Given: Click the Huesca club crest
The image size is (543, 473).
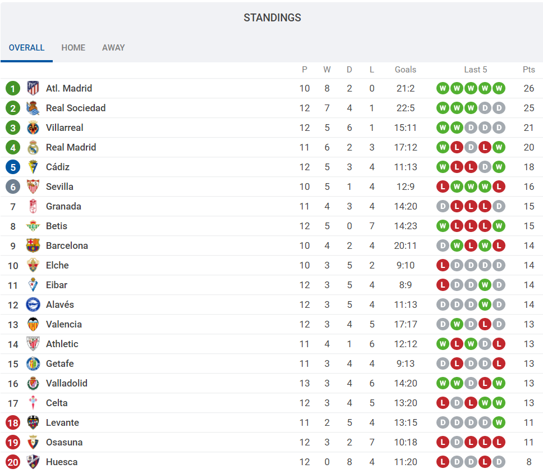Looking at the screenshot, I should [x=33, y=462].
